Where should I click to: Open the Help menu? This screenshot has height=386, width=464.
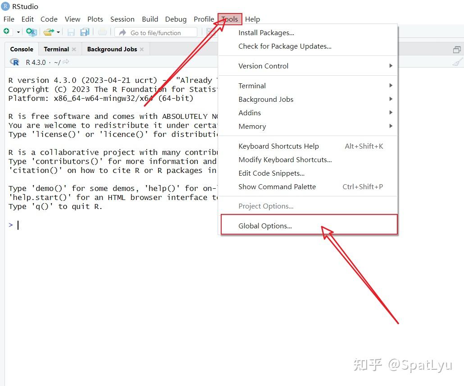click(x=252, y=19)
